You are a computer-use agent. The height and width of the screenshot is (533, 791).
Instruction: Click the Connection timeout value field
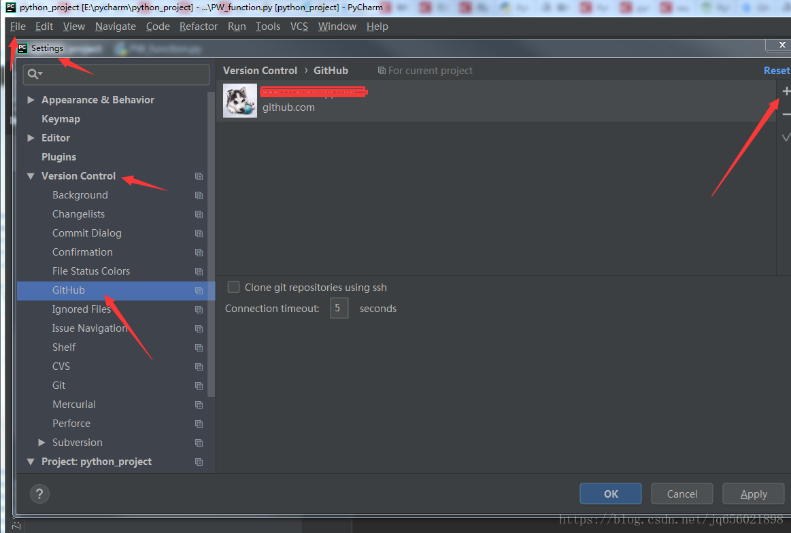pos(339,308)
